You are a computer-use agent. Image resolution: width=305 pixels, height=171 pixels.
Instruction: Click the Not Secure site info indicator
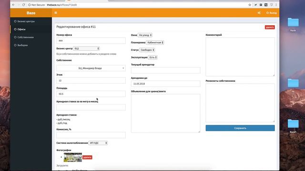click(x=36, y=5)
